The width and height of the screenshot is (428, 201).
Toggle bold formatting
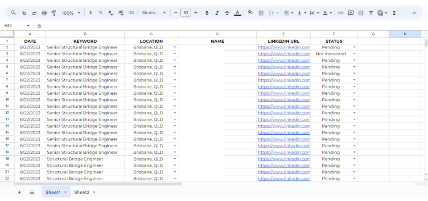pos(207,13)
